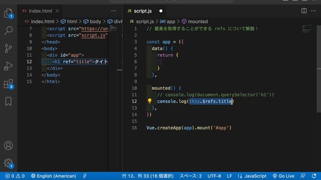Click index.html breadcrumb in left editor

tap(40, 21)
